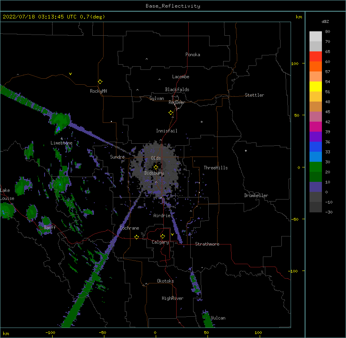Click the 80 value at the legend top
Screen dimensions: 346x338
coord(328,31)
